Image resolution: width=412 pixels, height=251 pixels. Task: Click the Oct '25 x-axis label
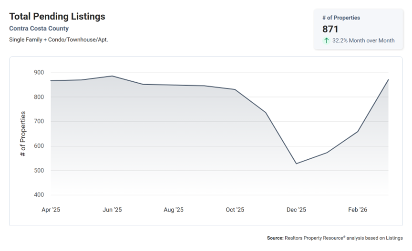point(235,210)
